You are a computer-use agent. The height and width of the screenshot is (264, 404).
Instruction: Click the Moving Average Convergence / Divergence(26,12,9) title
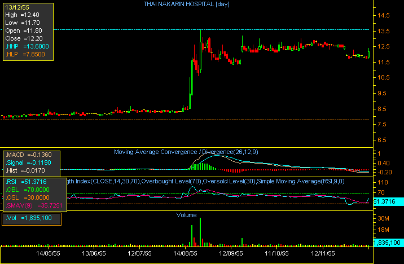coord(186,152)
